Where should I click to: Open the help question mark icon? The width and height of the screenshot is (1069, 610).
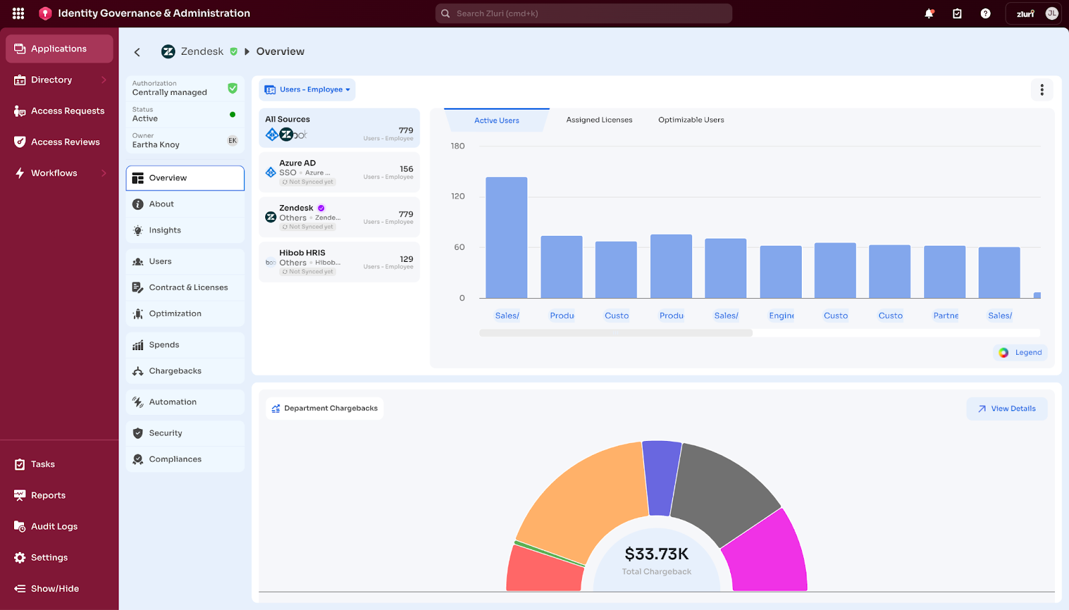pos(985,13)
